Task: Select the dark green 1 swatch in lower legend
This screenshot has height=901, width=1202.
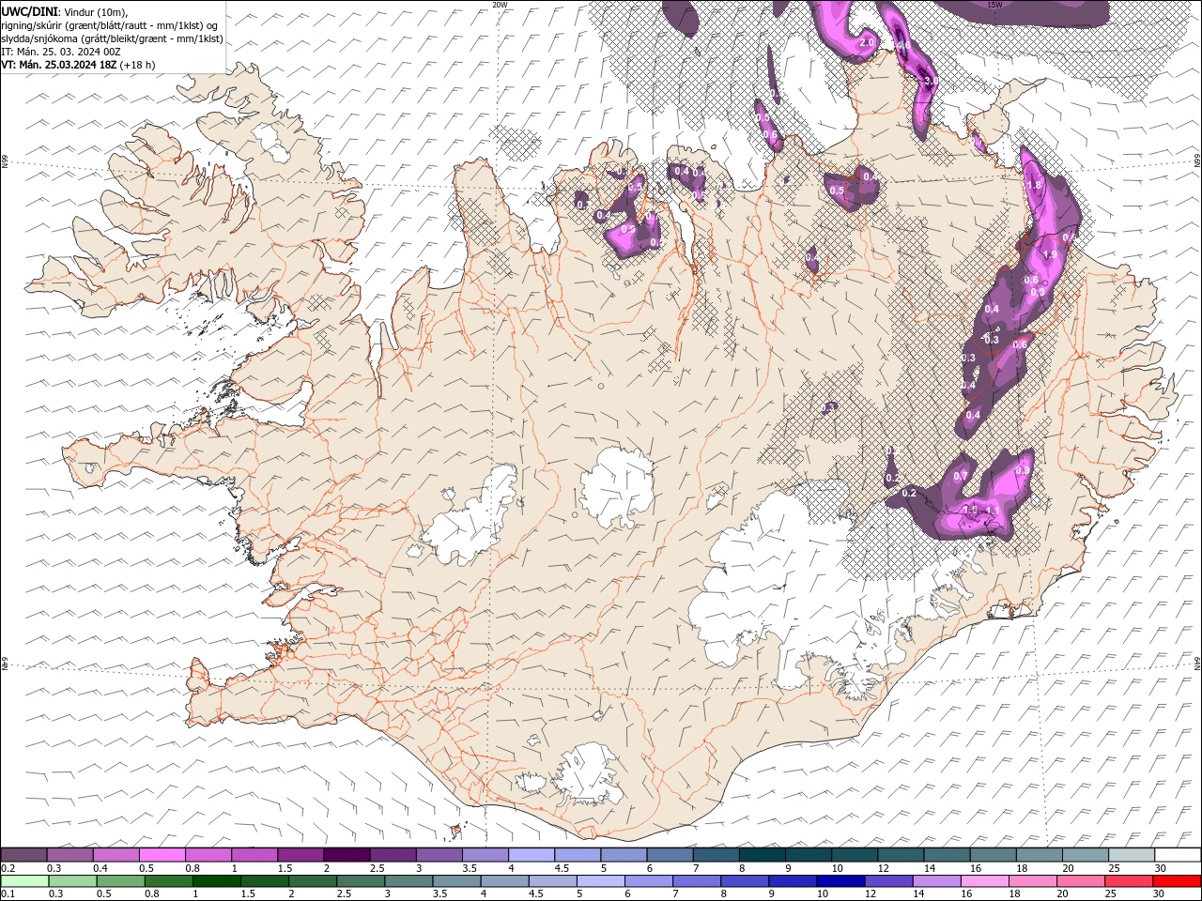Action: (x=216, y=881)
